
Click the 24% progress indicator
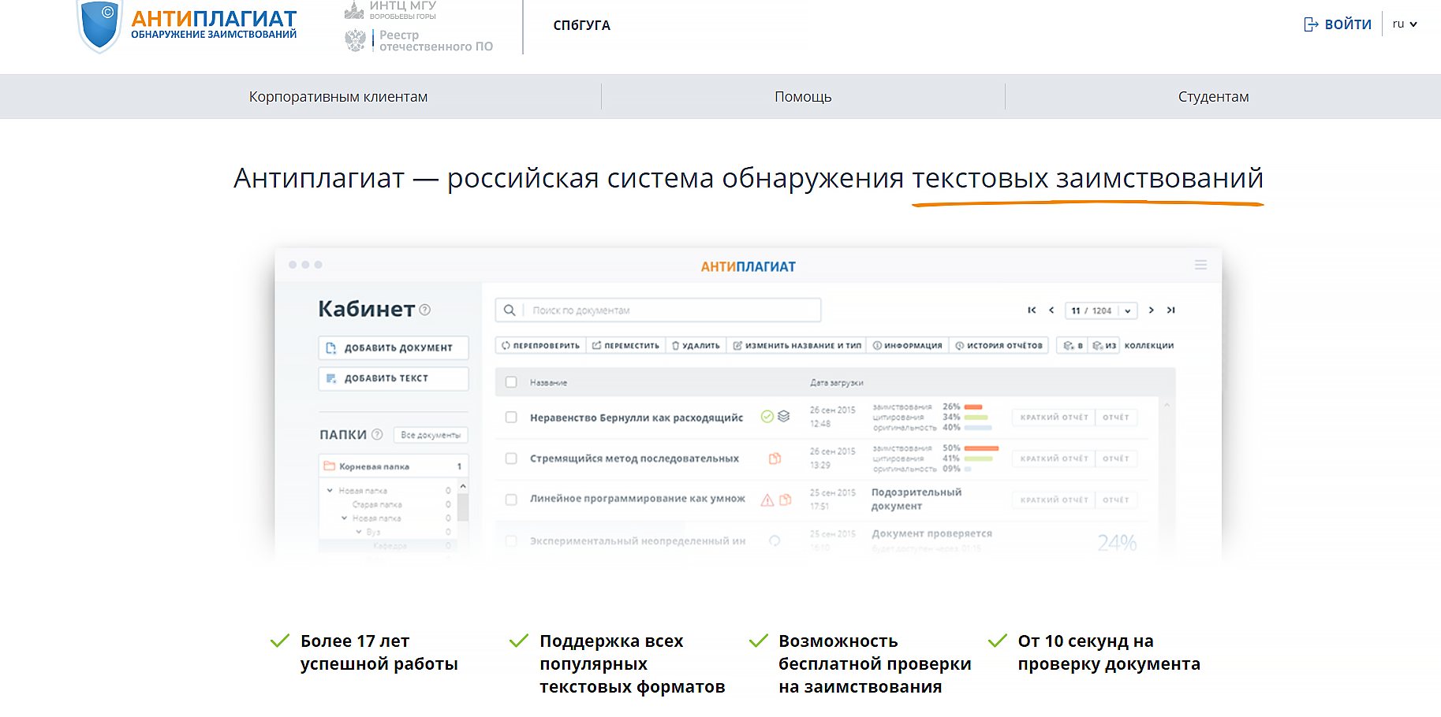point(1117,542)
